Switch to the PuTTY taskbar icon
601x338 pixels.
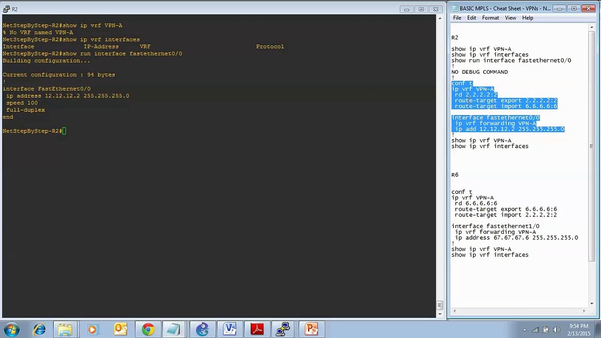click(284, 330)
